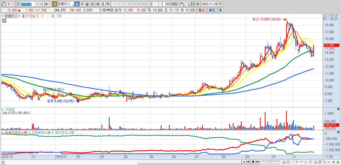Select interval 30 button
Viewport: 341px width, 165px height.
click(x=139, y=4)
